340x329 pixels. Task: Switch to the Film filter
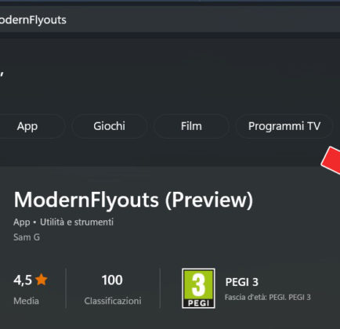[x=191, y=126]
